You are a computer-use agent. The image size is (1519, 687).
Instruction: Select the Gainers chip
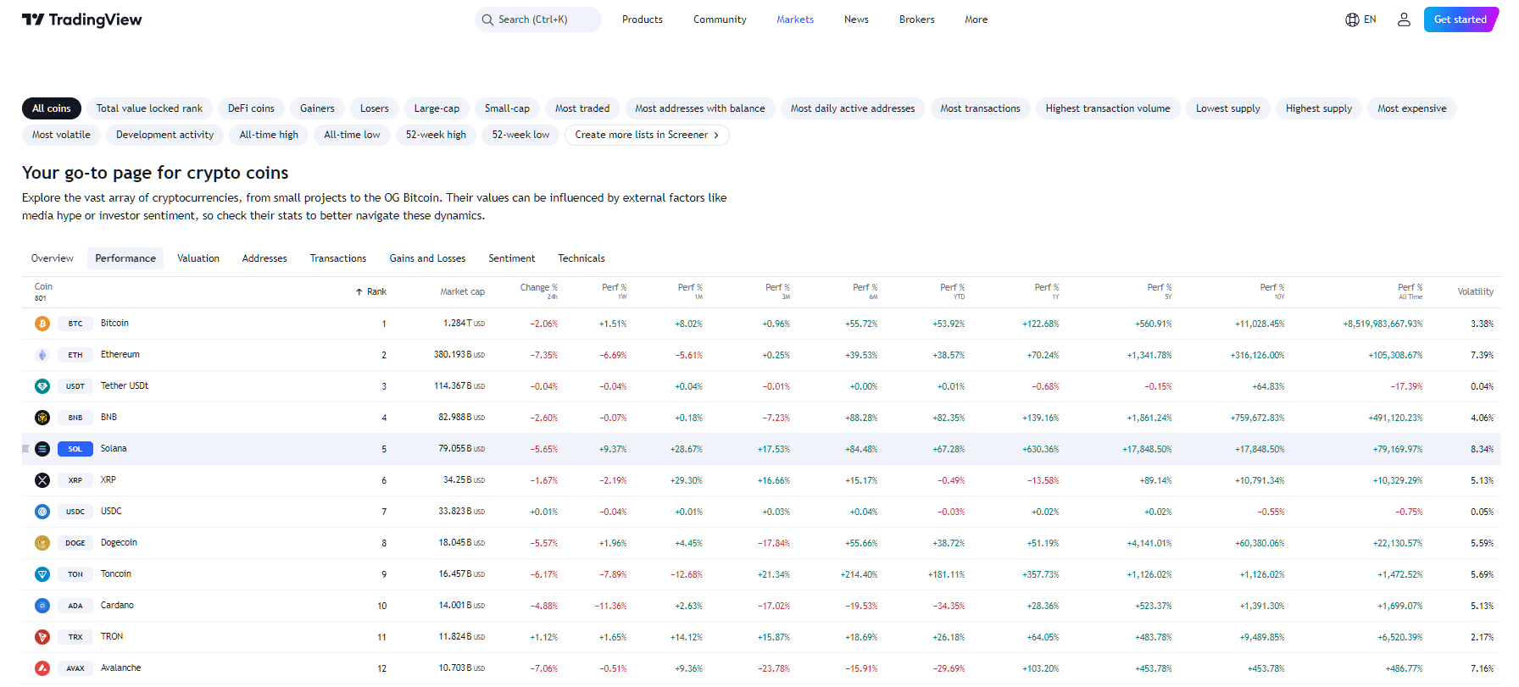click(x=317, y=108)
